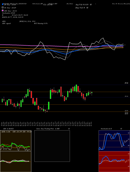This screenshot has height=172, width=130.
Task: Open the blue Stochastics chart panel
Action: (x=114, y=141)
